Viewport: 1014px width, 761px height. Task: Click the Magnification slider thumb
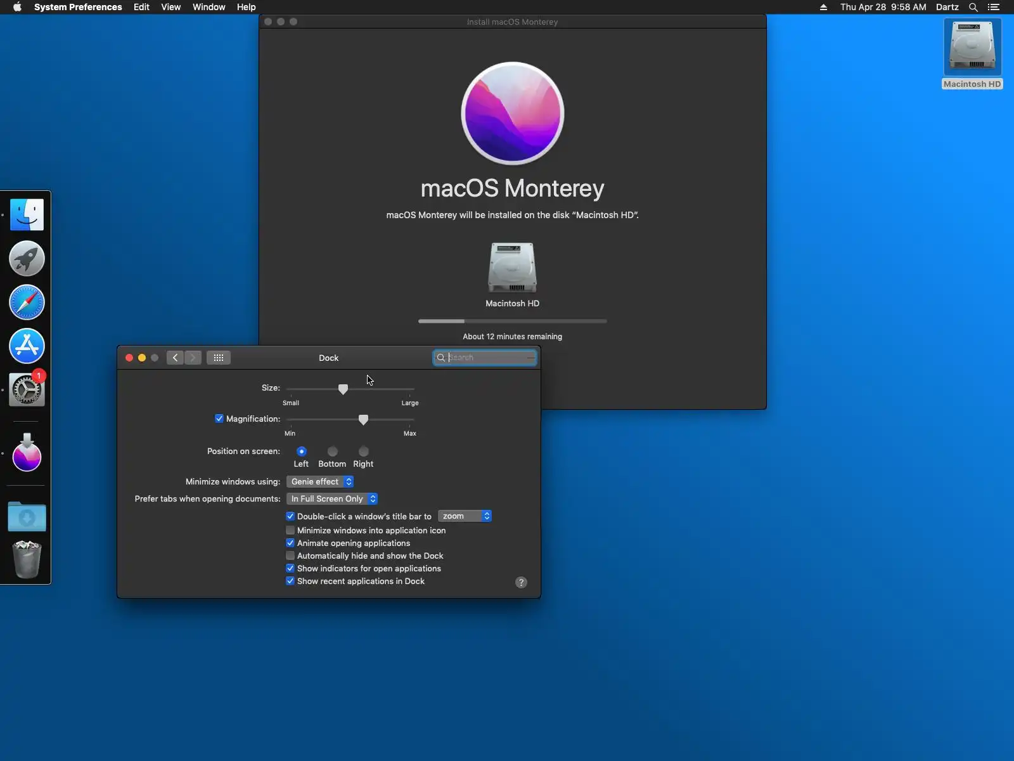click(363, 420)
